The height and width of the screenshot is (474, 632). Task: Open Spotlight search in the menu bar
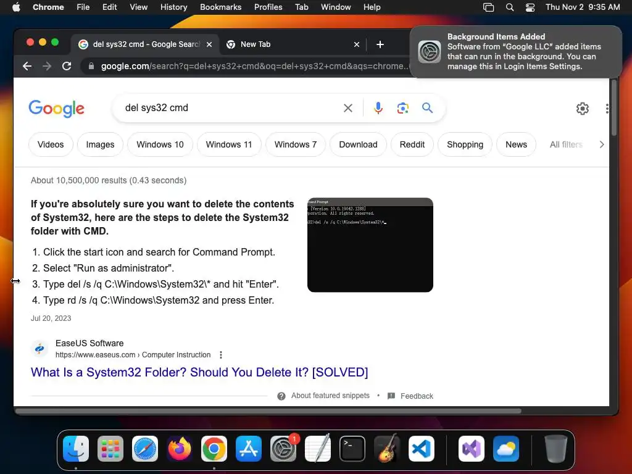pyautogui.click(x=509, y=7)
